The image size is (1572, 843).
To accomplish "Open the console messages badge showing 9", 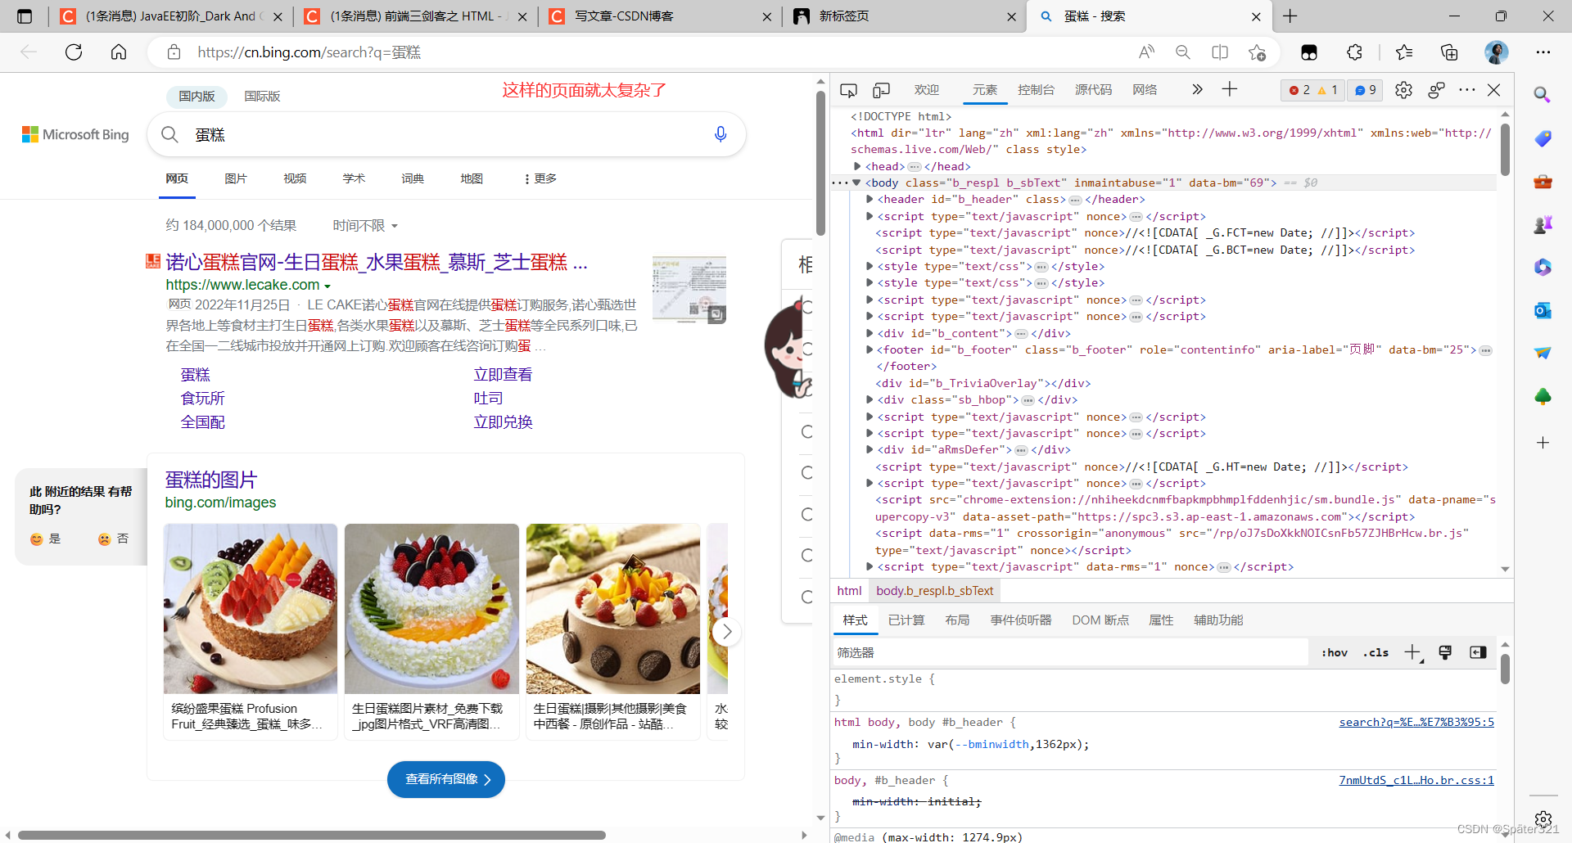I will click(x=1364, y=90).
